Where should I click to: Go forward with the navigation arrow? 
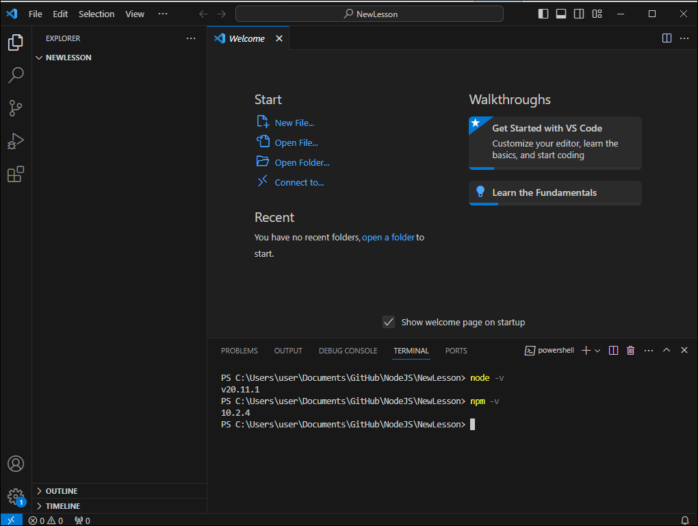tap(221, 14)
